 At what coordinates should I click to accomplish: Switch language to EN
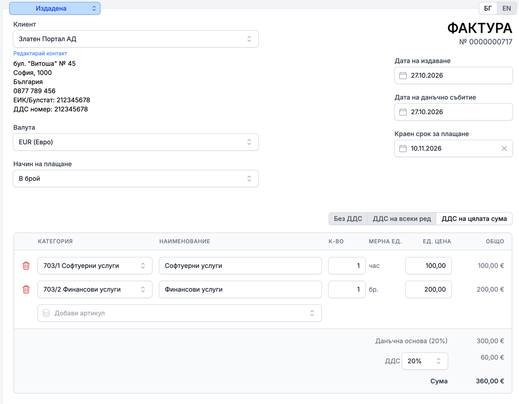tap(506, 8)
